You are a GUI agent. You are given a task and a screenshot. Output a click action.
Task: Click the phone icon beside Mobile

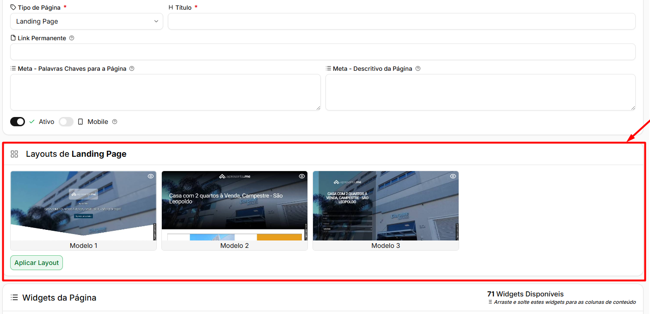point(80,122)
